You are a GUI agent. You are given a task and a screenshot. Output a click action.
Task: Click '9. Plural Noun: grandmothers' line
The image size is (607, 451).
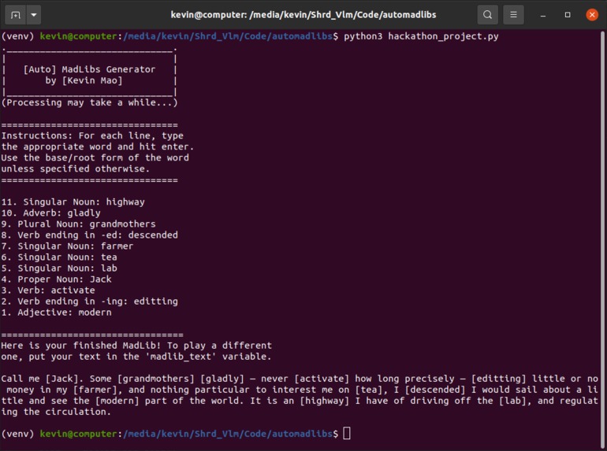click(x=79, y=224)
